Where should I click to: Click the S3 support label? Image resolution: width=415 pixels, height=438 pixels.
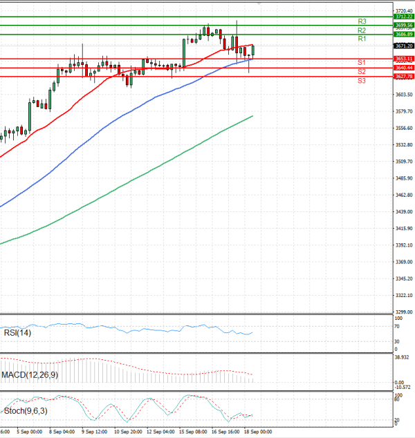click(362, 81)
